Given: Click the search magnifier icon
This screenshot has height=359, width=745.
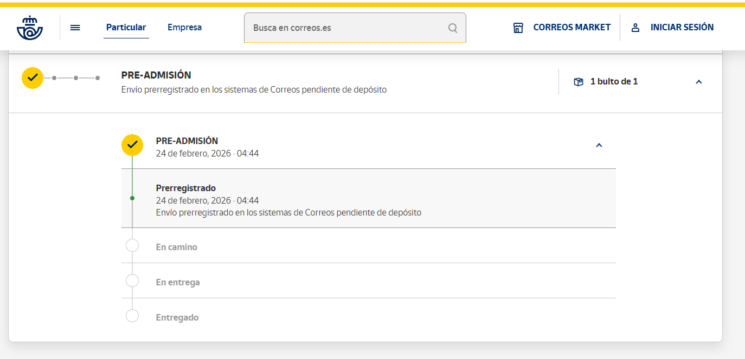Looking at the screenshot, I should (x=453, y=28).
